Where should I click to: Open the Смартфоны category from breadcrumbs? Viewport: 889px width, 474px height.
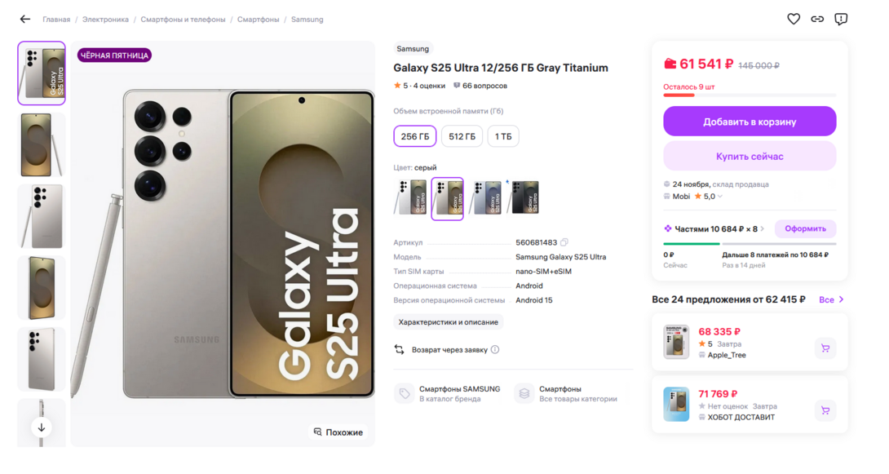259,19
